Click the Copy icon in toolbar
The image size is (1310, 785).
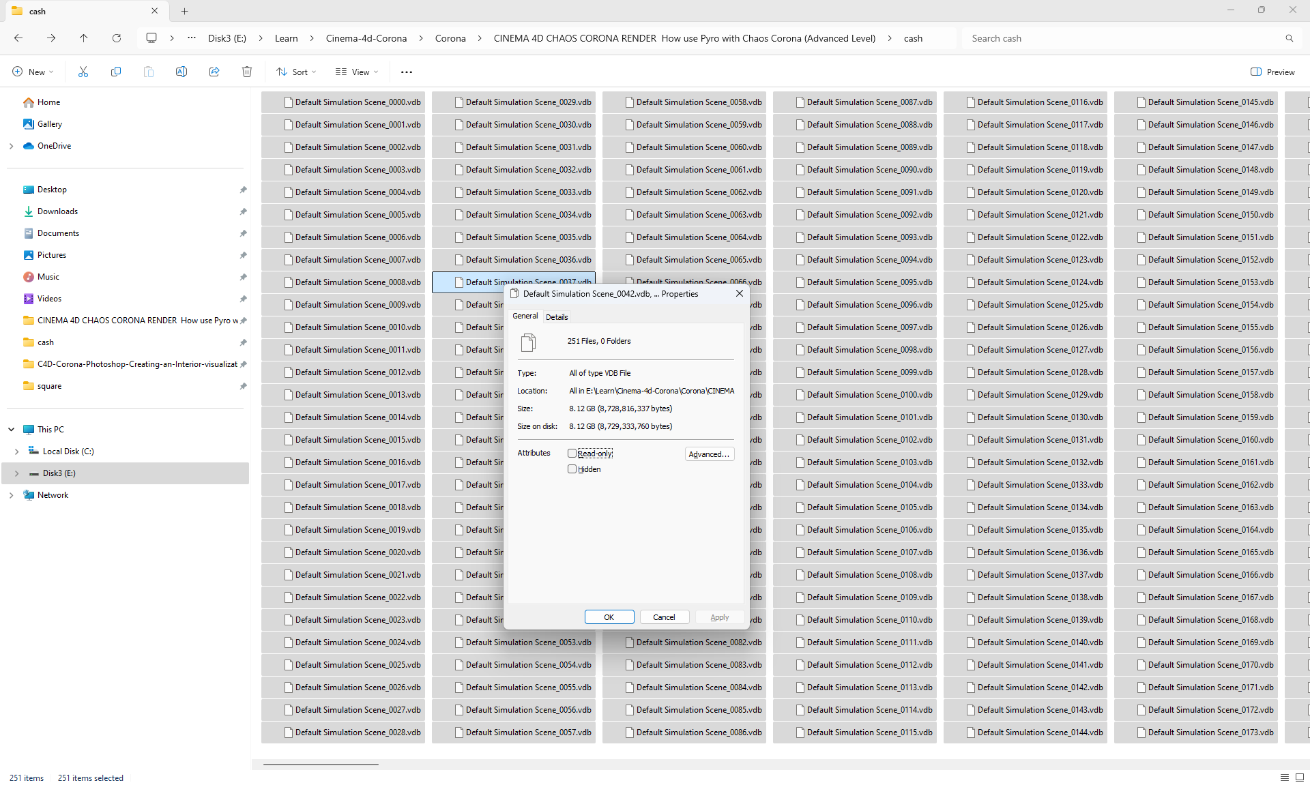(x=116, y=72)
